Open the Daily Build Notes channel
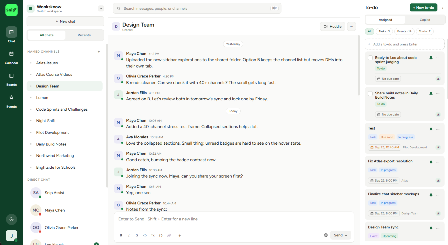This screenshot has width=448, height=245. point(65,144)
